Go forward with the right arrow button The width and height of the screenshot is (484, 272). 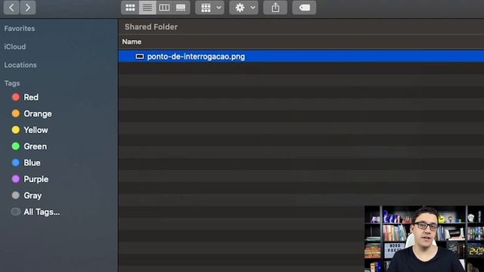(28, 8)
